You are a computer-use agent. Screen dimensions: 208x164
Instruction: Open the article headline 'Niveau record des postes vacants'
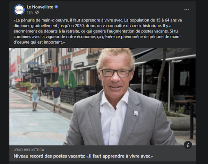[83, 156]
